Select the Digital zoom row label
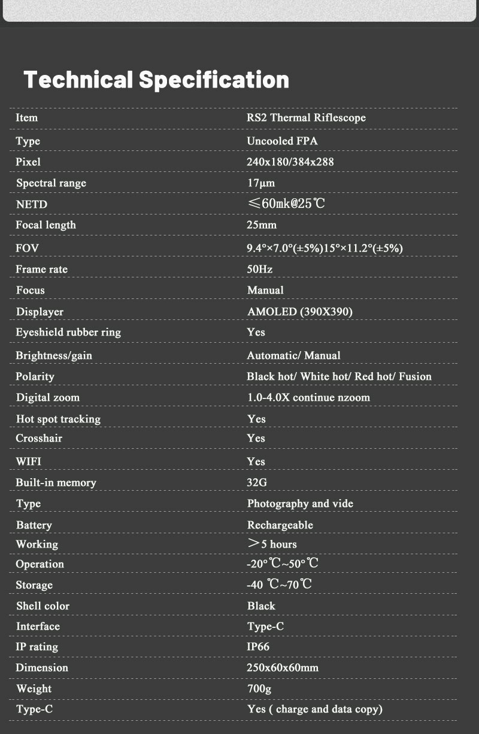Viewport: 479px width, 734px height. (47, 397)
